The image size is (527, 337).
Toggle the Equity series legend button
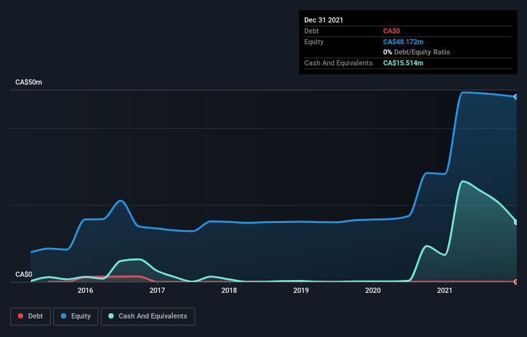pos(76,316)
